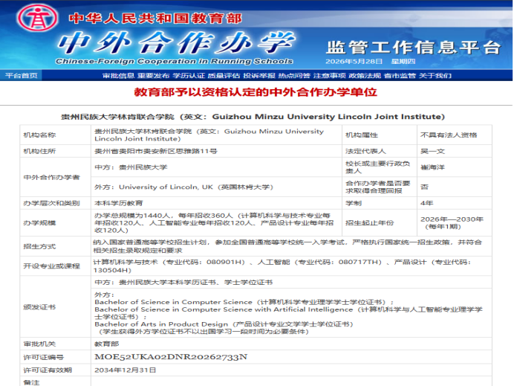The width and height of the screenshot is (514, 386).
Task: Open the 平台首页 home tab
Action: 22,76
